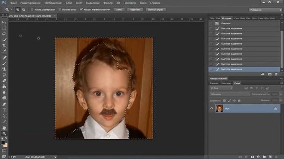
Task: Activate Zoom Out mode in options bar
Action: [24, 10]
